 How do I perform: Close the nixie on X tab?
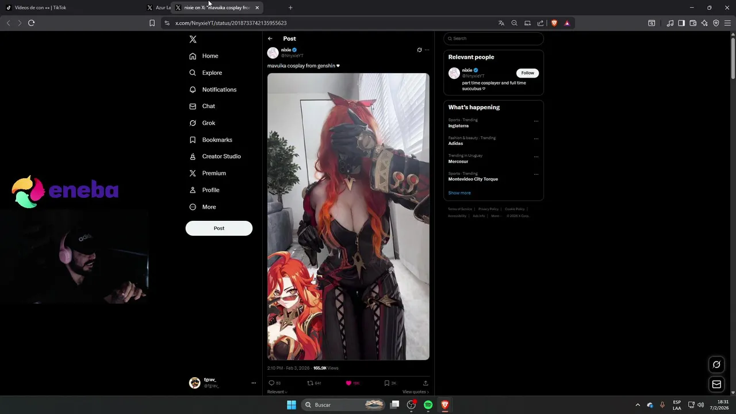(x=257, y=7)
